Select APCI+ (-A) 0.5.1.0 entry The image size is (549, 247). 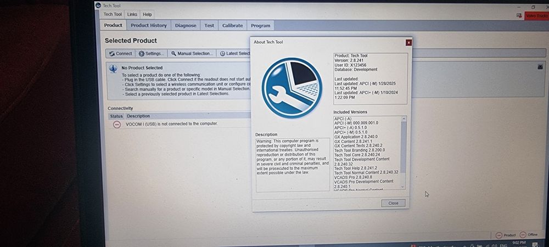pos(350,128)
